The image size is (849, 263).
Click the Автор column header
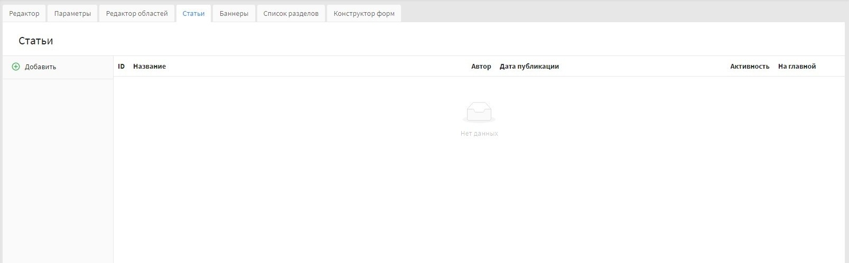tap(481, 67)
